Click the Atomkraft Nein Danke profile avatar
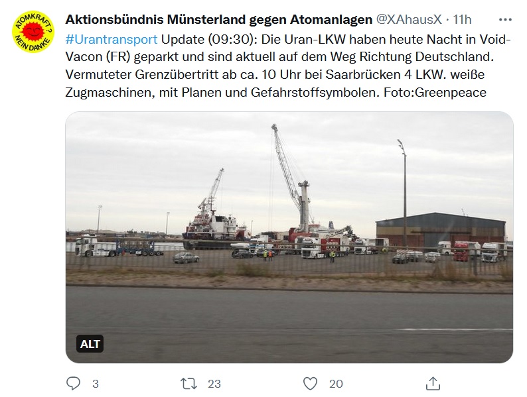Screen dimensions: 527x397 click(33, 32)
